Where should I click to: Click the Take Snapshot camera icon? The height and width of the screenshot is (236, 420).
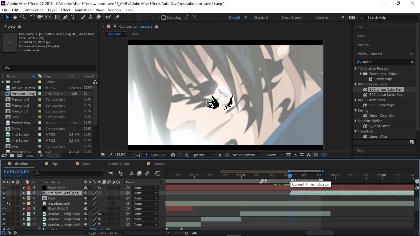tap(173, 155)
